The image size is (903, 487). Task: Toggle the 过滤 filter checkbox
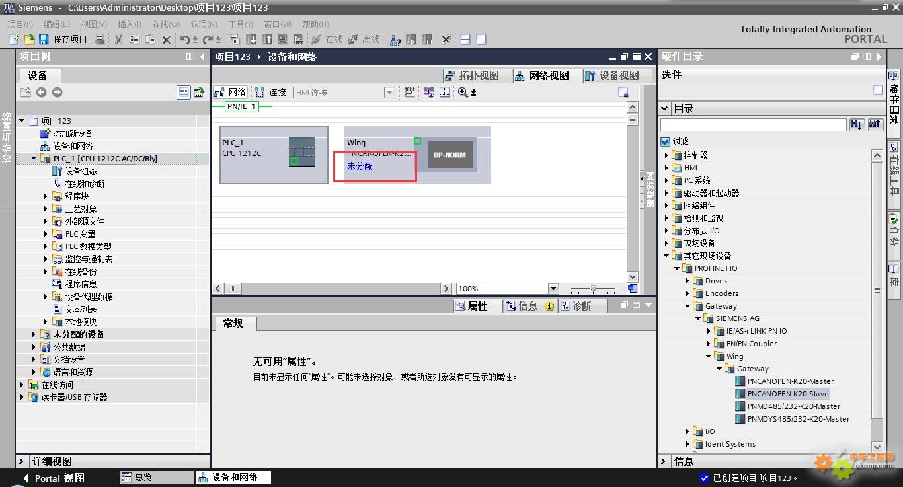(x=665, y=141)
